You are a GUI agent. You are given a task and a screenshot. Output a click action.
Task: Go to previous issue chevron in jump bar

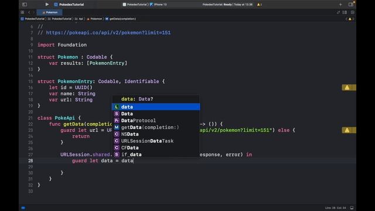click(x=346, y=19)
